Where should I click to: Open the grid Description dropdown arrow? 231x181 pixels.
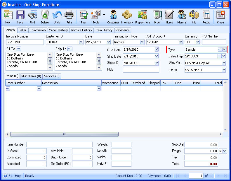99,88
